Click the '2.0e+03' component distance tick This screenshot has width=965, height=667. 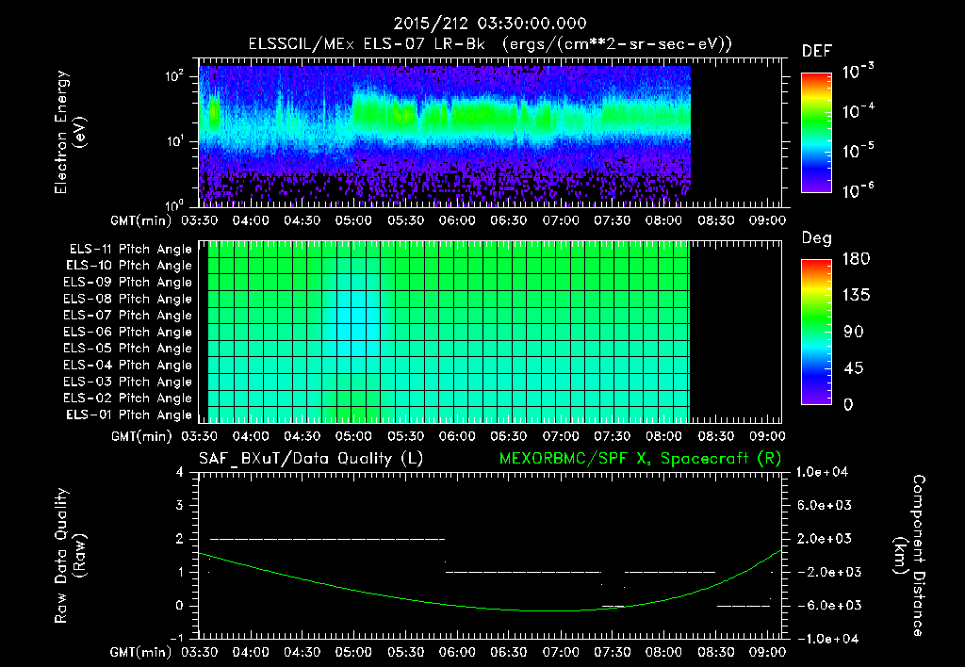point(825,539)
